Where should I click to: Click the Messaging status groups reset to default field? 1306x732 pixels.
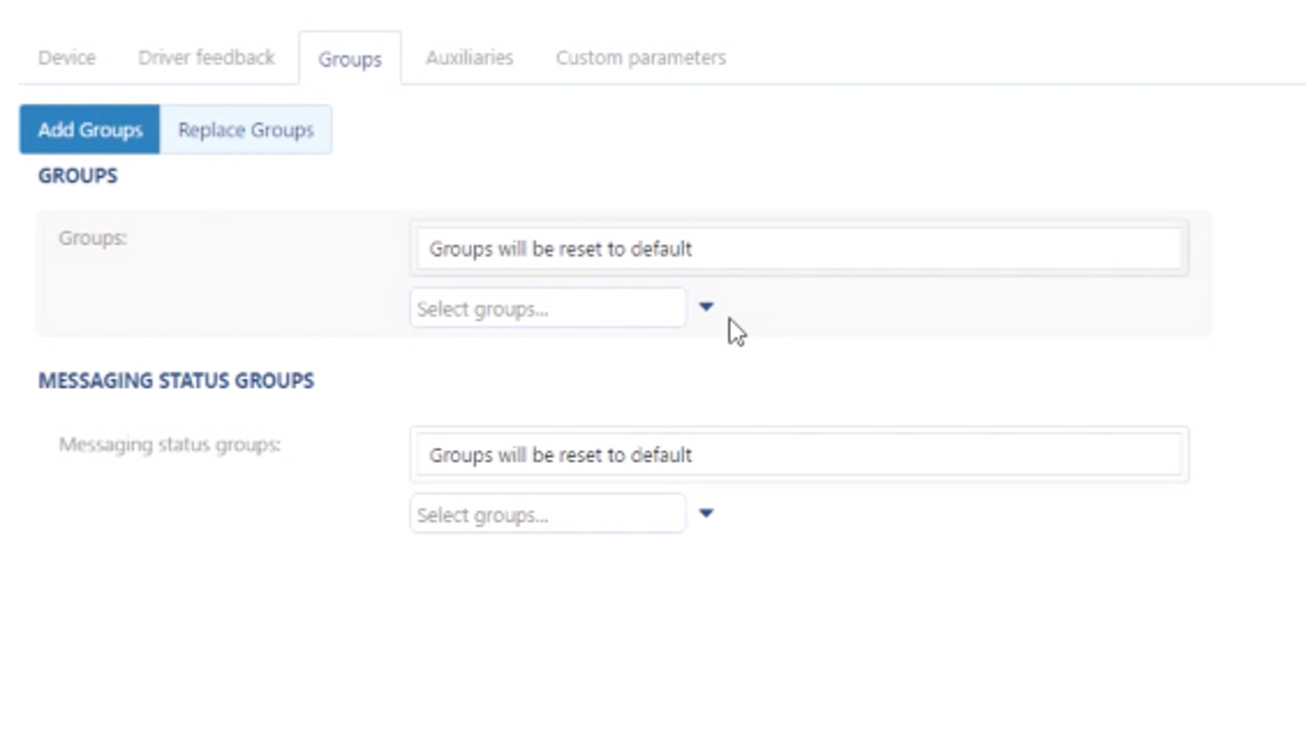(x=799, y=454)
